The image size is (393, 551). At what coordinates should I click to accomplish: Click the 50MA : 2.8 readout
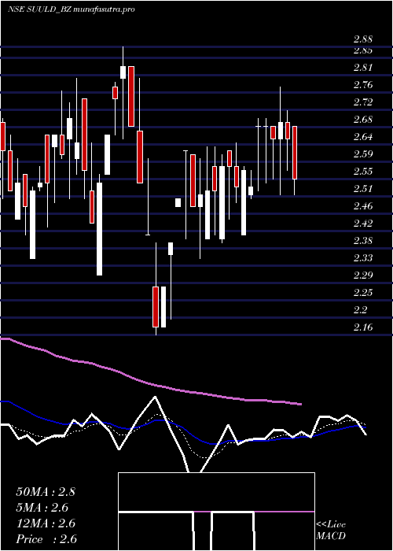[46, 492]
